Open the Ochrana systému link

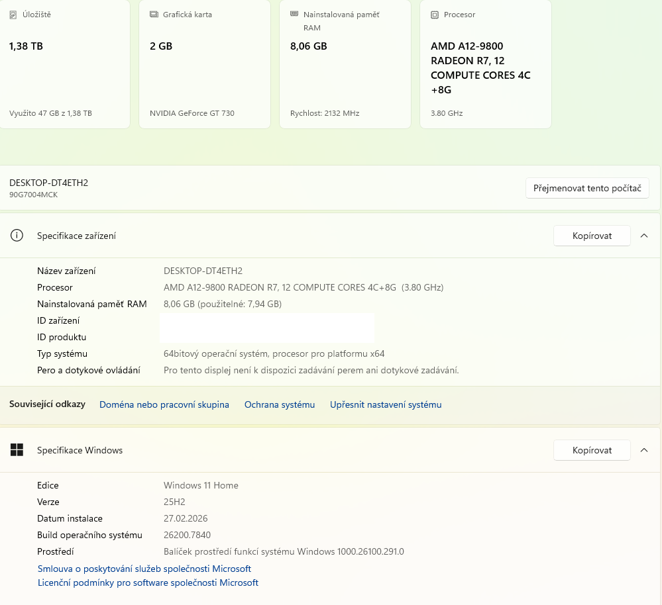[279, 404]
